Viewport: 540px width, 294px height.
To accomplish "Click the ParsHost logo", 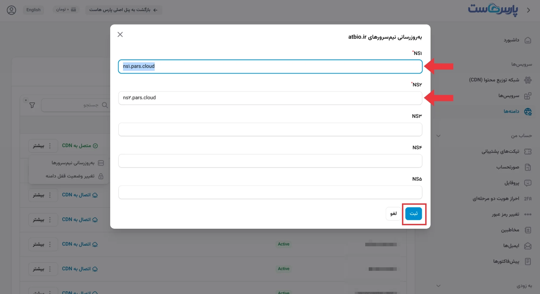I will (x=493, y=10).
